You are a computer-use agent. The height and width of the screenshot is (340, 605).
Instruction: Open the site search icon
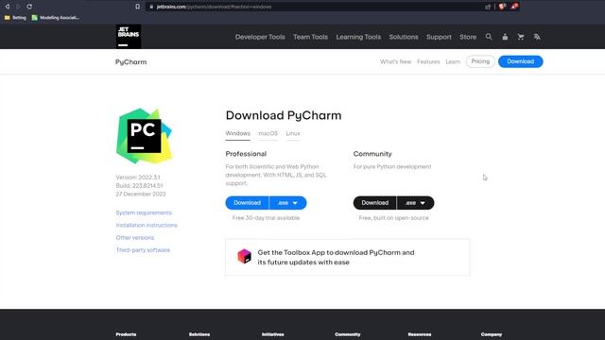coord(489,37)
